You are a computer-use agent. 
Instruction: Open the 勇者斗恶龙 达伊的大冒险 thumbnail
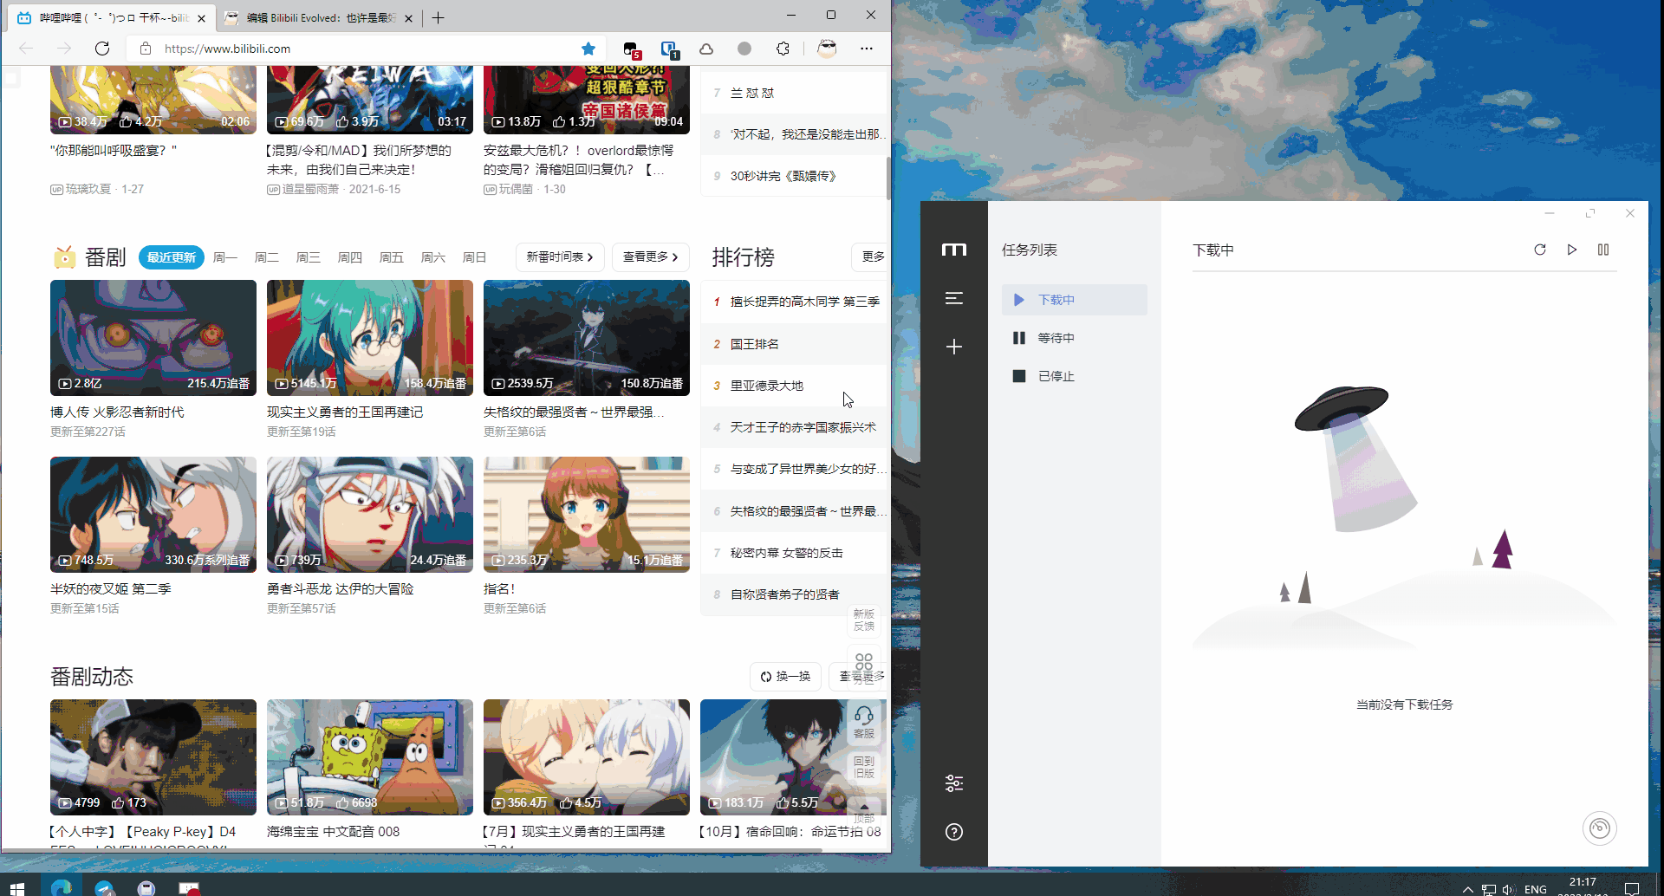pyautogui.click(x=370, y=515)
